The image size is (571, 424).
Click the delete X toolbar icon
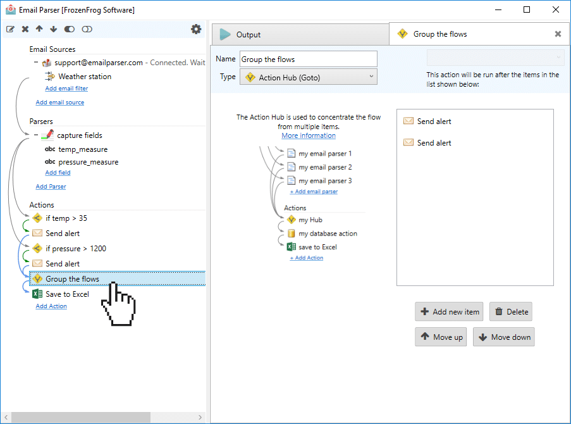point(25,29)
